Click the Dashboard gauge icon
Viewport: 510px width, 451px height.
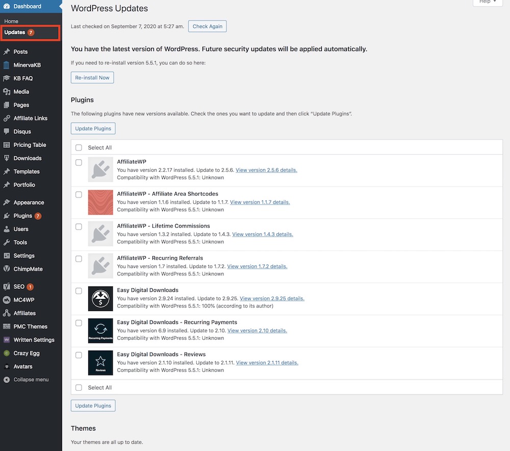click(7, 6)
